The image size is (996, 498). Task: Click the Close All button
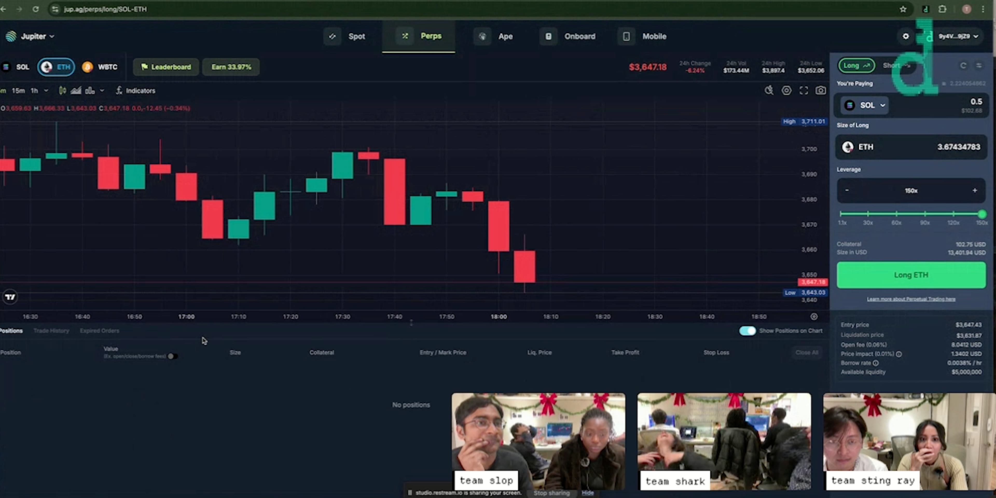point(807,352)
